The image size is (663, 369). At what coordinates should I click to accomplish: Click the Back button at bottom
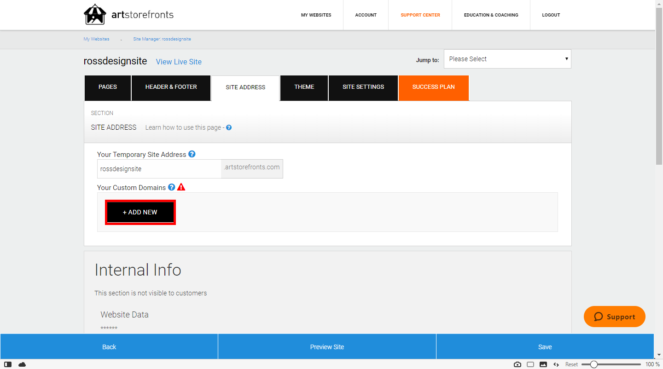tap(109, 347)
